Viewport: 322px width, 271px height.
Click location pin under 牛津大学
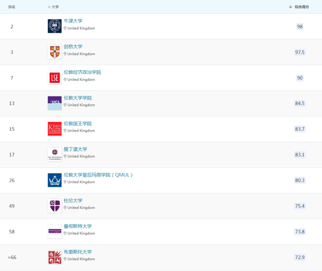(65, 28)
